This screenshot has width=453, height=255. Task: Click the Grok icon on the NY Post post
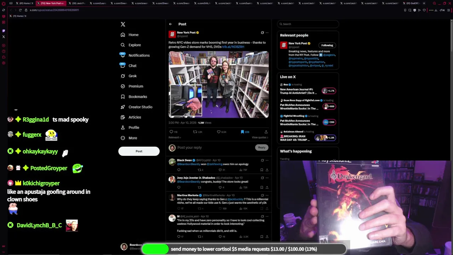pyautogui.click(x=262, y=33)
